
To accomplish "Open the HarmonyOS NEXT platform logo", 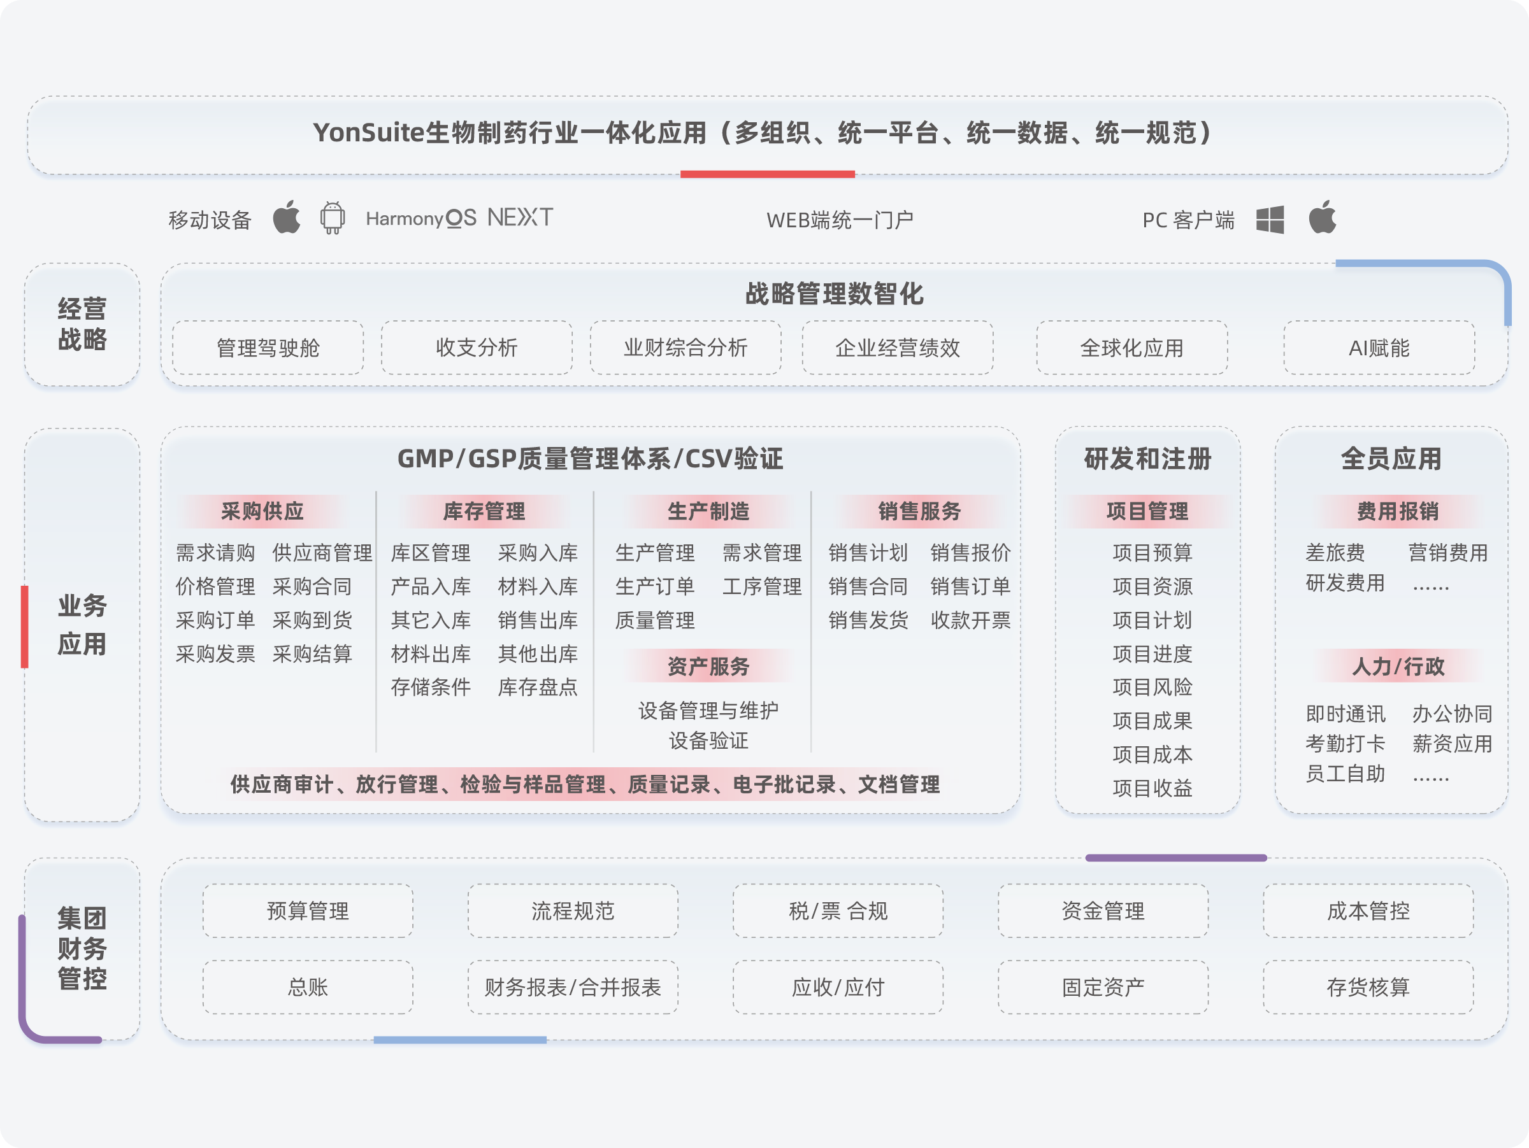I will click(x=460, y=219).
